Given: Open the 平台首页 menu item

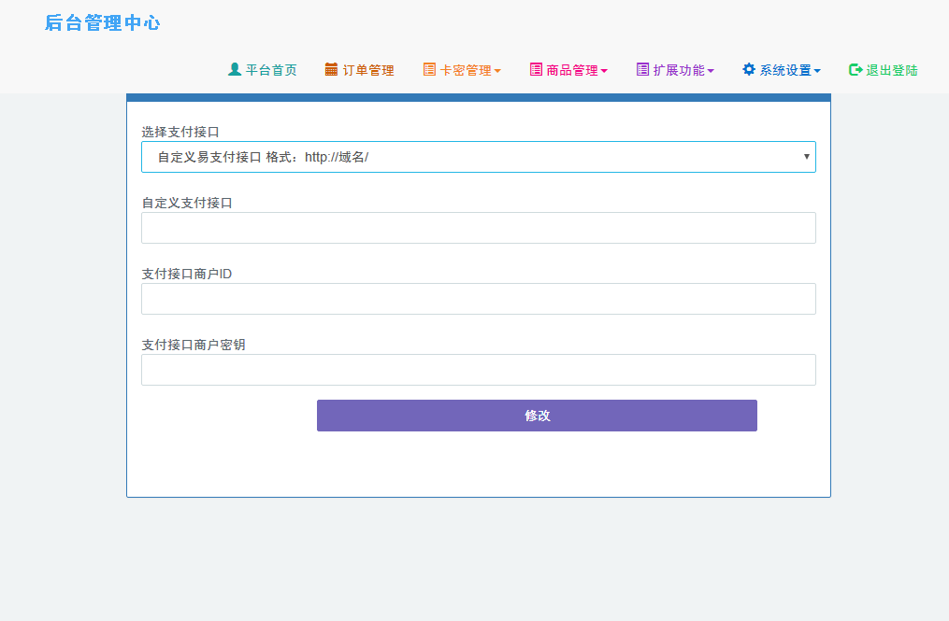Looking at the screenshot, I should (x=263, y=70).
